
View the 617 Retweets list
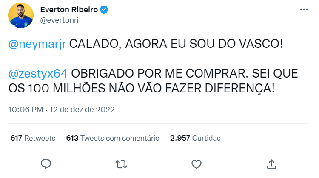coord(33,138)
